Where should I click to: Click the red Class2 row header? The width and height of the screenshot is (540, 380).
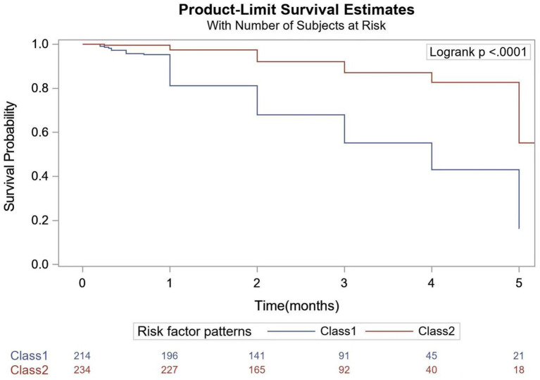pyautogui.click(x=30, y=370)
